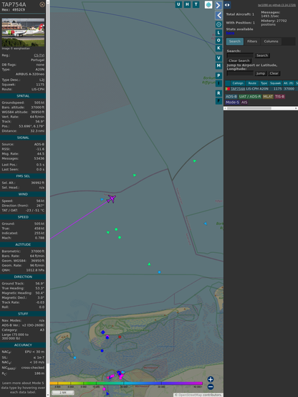Switch to the Search tab
Viewport: 298px width, 397px height.
coord(235,42)
